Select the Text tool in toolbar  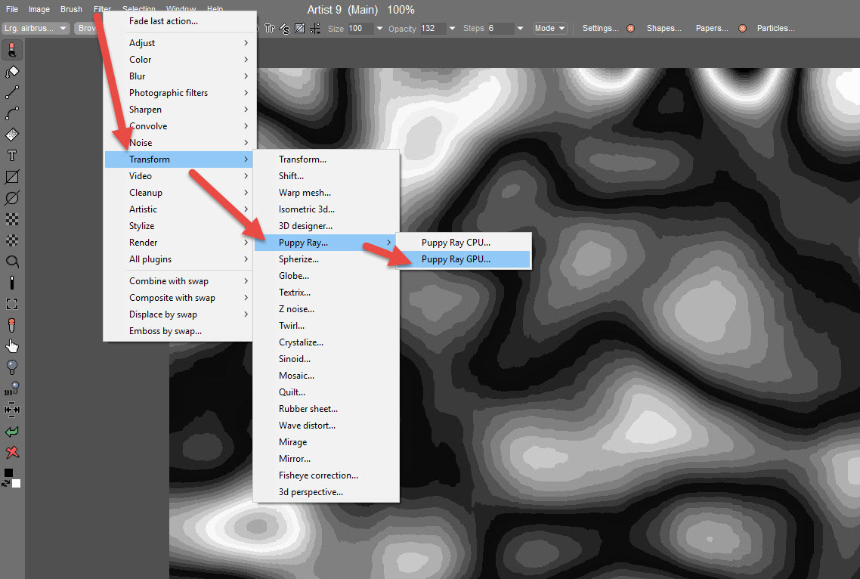point(12,156)
